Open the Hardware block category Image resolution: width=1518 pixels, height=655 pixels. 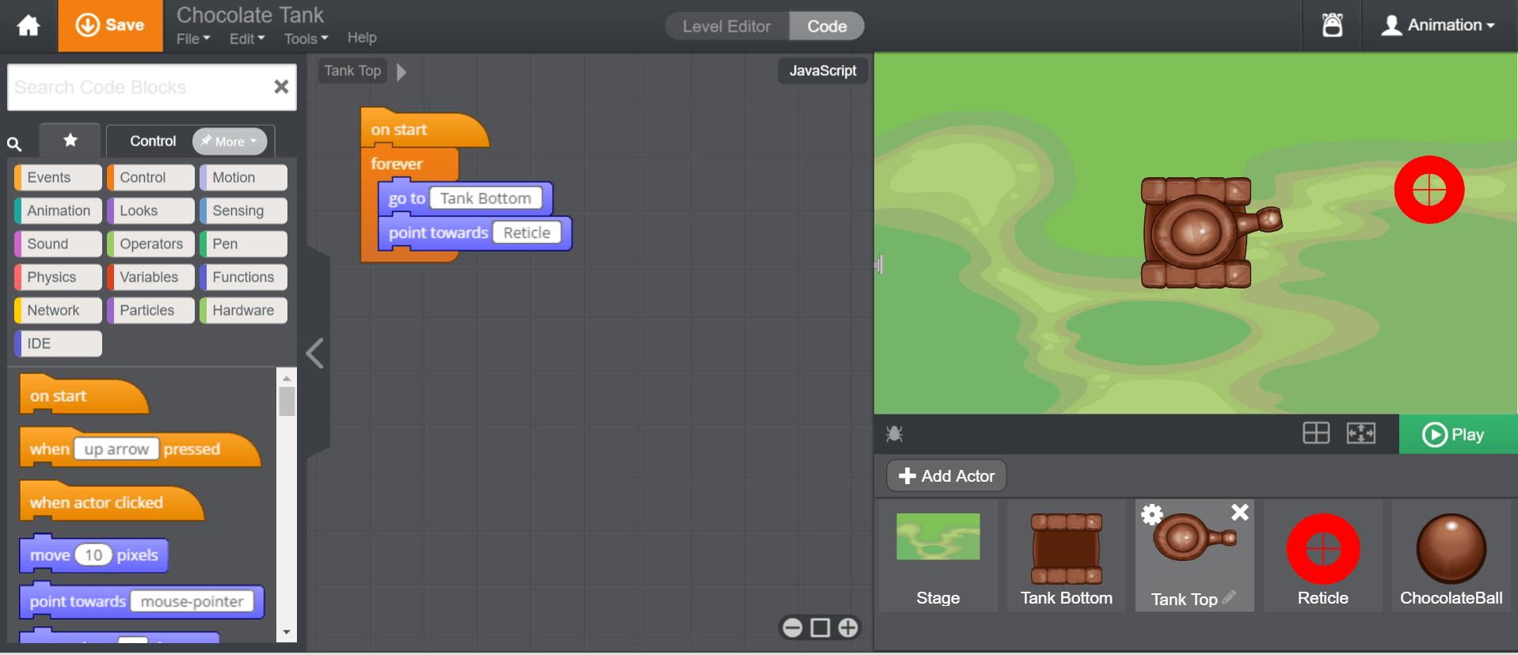tap(243, 310)
